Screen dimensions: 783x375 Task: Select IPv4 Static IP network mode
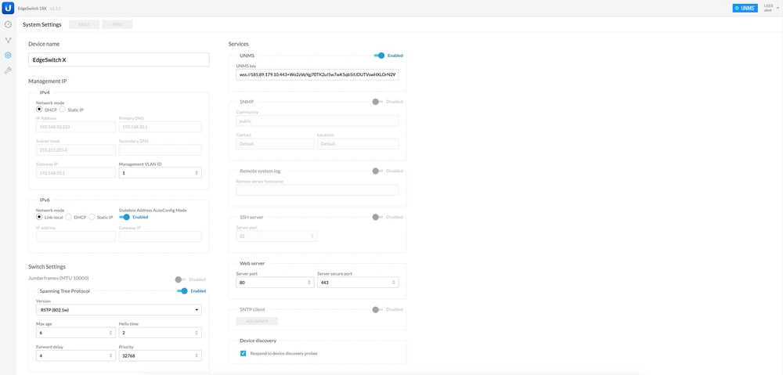click(63, 110)
